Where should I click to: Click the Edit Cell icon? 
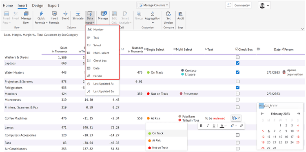coord(114,14)
